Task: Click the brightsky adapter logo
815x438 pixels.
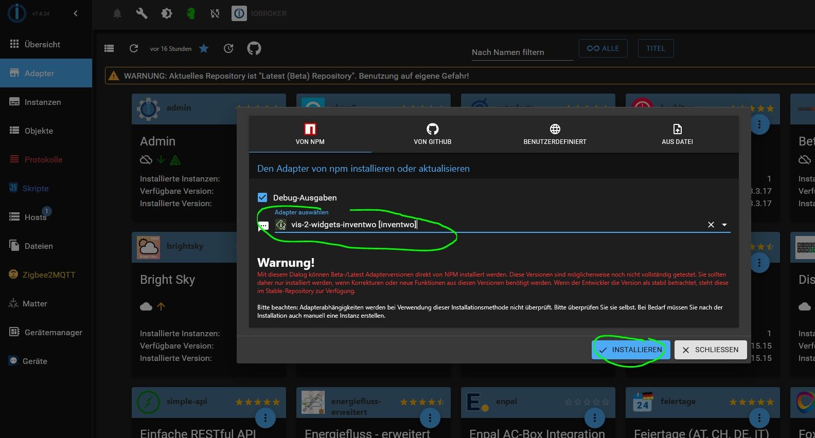Action: [148, 247]
